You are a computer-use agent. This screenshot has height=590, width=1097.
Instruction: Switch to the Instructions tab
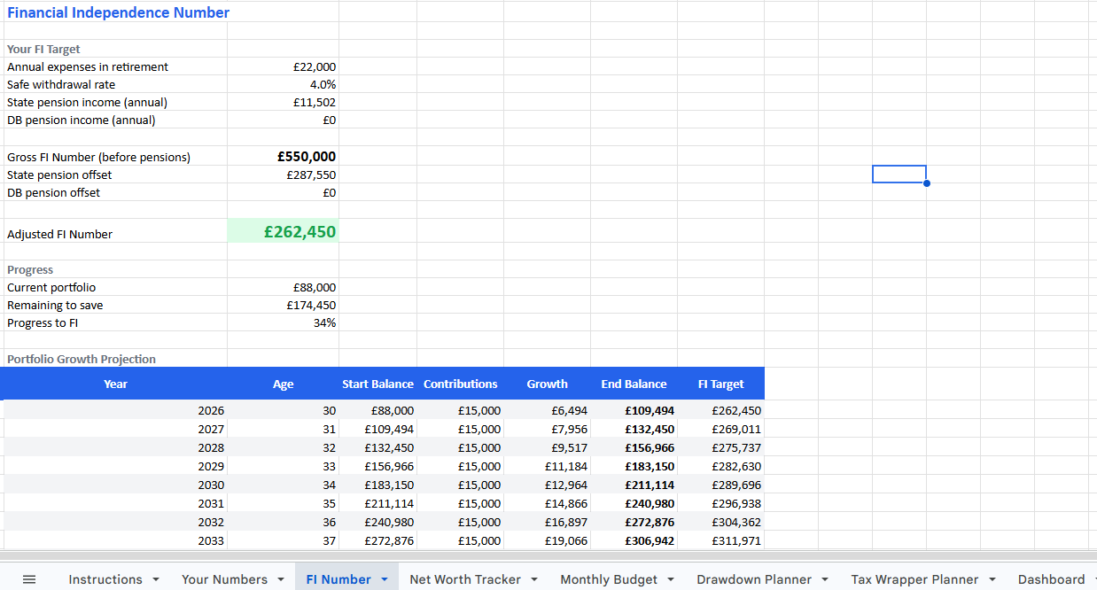click(105, 578)
